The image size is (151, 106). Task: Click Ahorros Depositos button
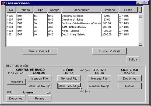pos(16,98)
